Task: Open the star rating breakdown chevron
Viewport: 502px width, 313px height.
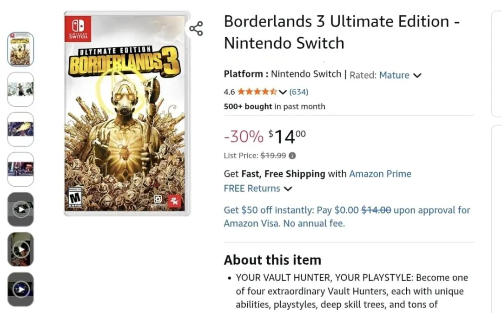Action: click(x=283, y=92)
